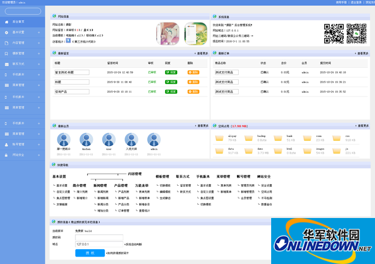Click the 留言测试-标题 title field
This screenshot has height=264, width=375.
[72, 72]
